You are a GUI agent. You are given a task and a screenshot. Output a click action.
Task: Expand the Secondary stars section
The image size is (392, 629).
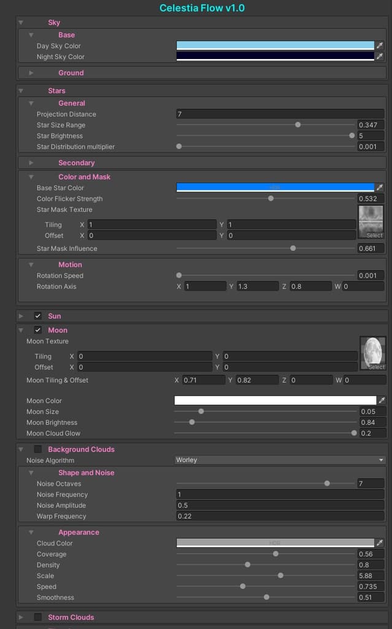tap(31, 162)
